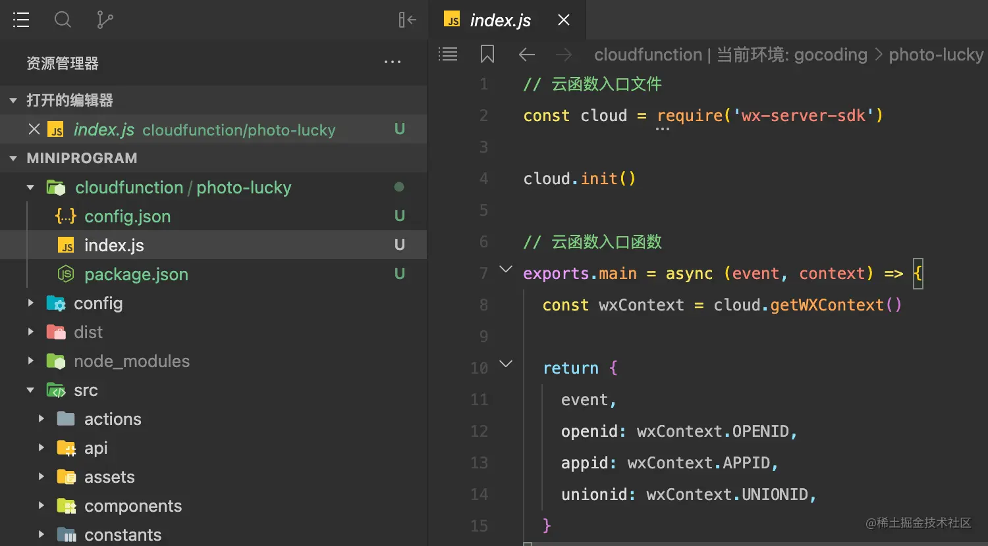Click the components folder icon
The image size is (988, 546).
(67, 506)
